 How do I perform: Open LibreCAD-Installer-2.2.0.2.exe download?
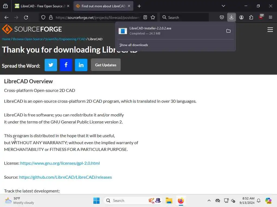pos(170,31)
